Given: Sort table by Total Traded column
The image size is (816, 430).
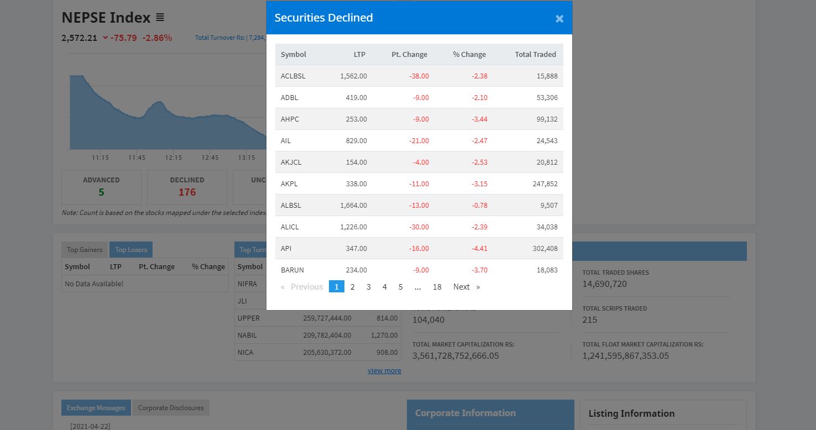Looking at the screenshot, I should tap(535, 54).
